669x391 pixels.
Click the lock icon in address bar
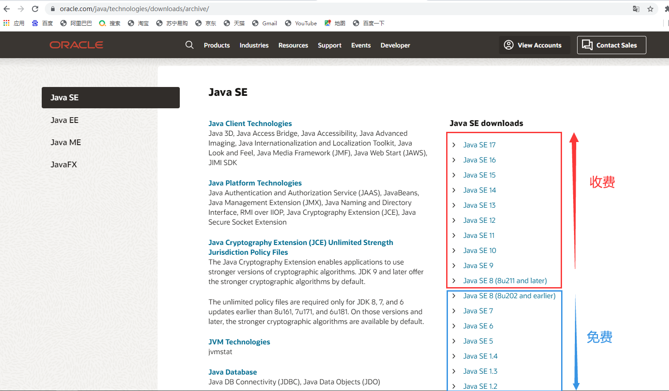pyautogui.click(x=53, y=9)
